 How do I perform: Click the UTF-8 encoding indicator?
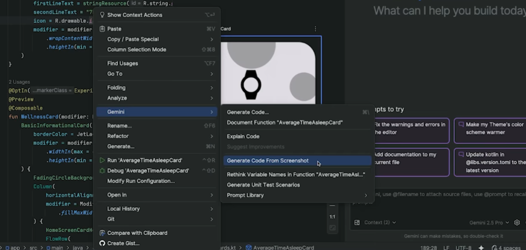[463, 248]
